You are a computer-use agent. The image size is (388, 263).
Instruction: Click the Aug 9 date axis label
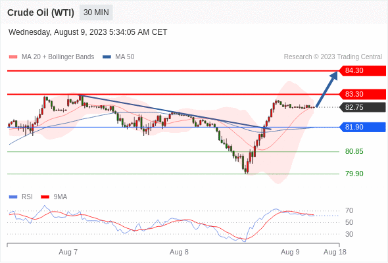click(x=290, y=252)
